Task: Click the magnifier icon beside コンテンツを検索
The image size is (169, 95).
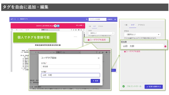Action: tap(87, 19)
